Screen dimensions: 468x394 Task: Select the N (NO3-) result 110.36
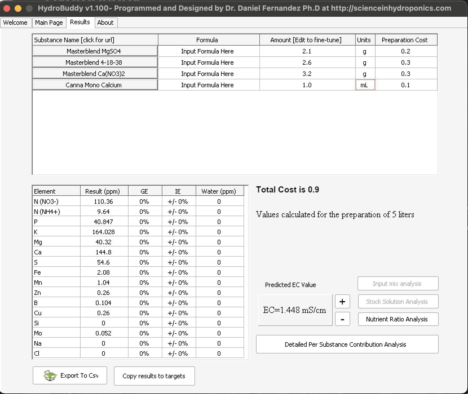104,202
